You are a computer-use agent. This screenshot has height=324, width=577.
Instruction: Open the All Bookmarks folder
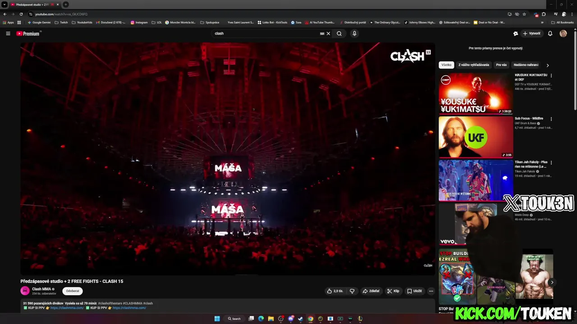coord(562,22)
